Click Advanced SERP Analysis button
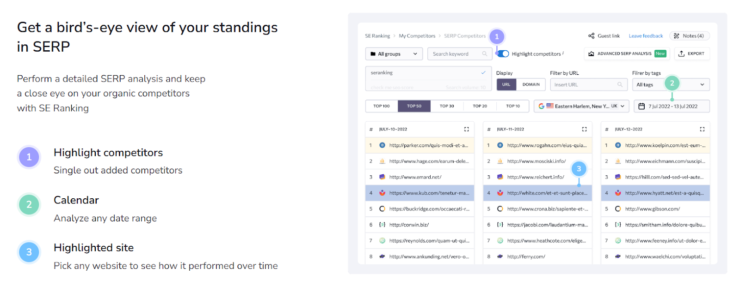 [x=627, y=53]
